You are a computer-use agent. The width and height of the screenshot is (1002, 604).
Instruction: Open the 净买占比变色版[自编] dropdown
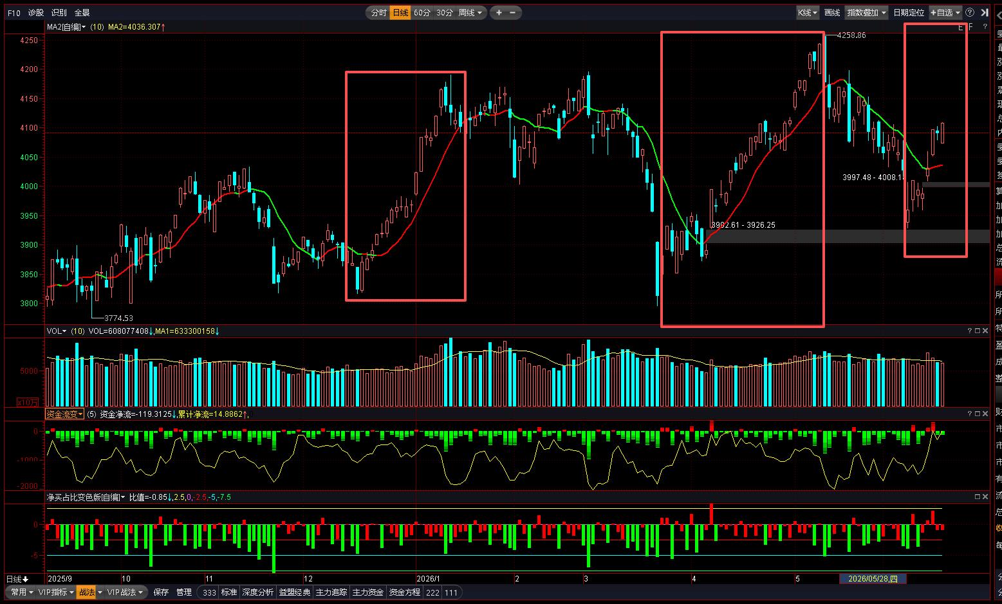[86, 497]
